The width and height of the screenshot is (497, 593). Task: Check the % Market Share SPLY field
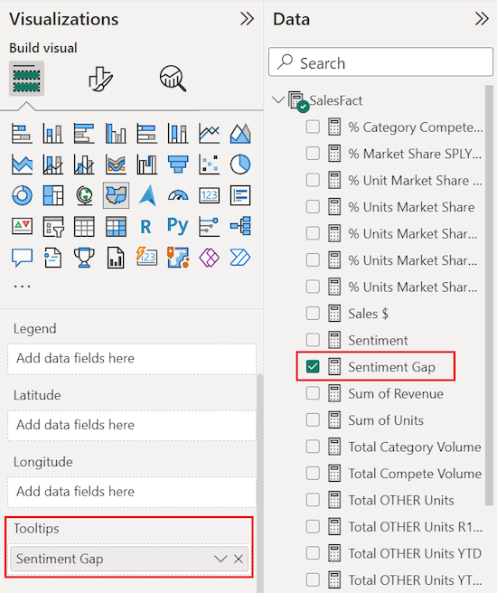pos(313,154)
